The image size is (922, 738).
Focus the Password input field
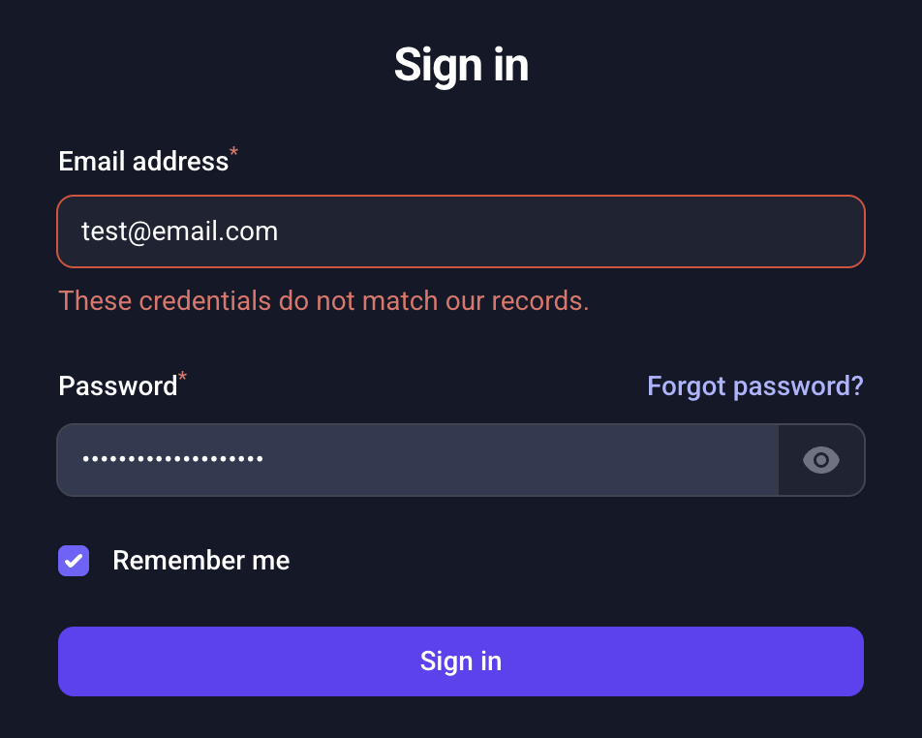(x=417, y=460)
